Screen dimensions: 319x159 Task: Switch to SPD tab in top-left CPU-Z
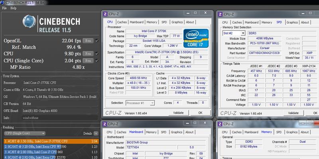coord(164,22)
